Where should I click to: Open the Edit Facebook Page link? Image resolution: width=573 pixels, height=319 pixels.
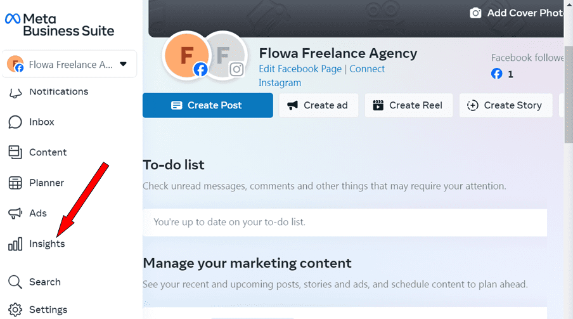point(300,68)
